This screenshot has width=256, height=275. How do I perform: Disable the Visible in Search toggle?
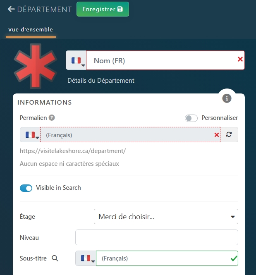26,188
